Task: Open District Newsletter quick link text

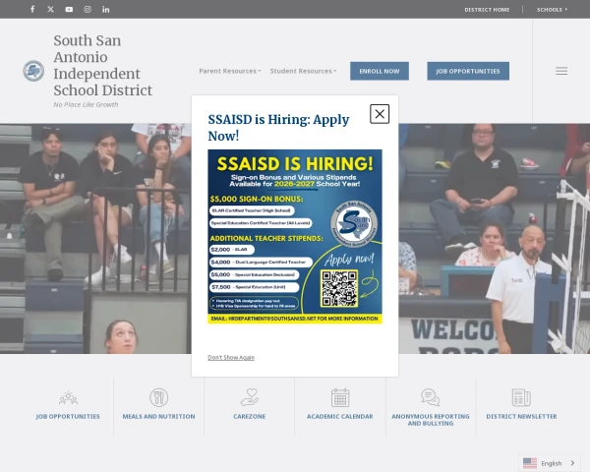Action: [521, 416]
